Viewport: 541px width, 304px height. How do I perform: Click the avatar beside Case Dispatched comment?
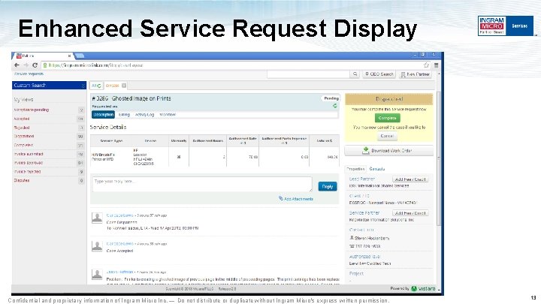(x=97, y=218)
